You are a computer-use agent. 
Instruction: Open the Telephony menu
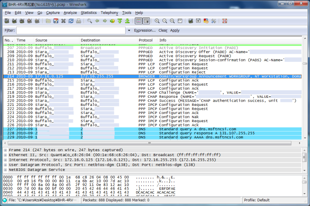click(109, 13)
